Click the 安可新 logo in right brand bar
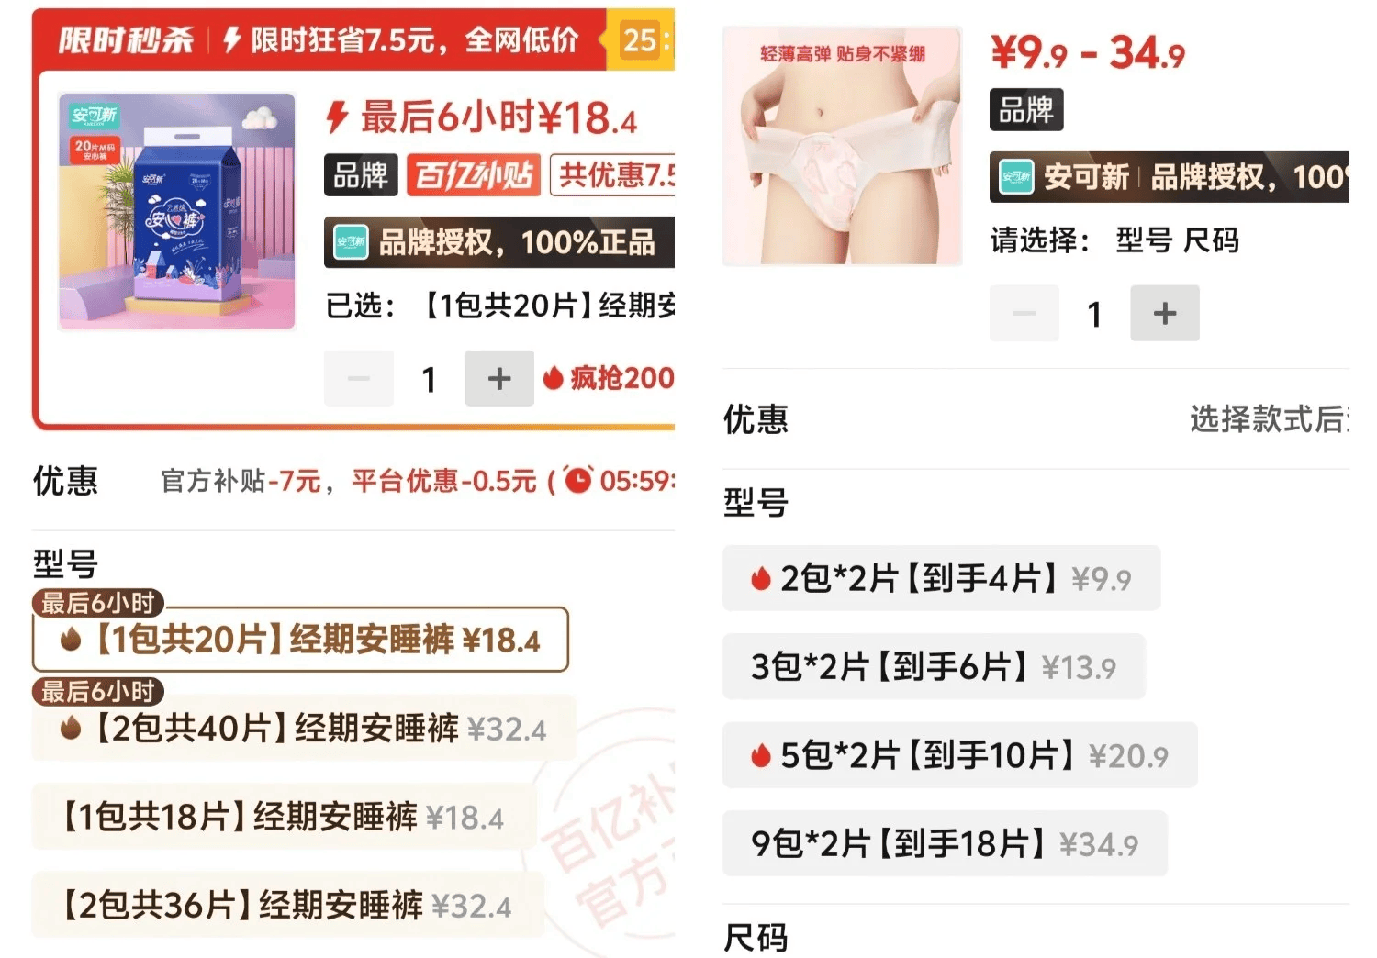 1017,177
